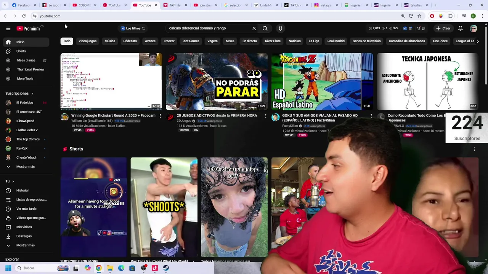Open options menu for 20 JUEGOS ADICTIVOS video
This screenshot has width=488, height=274.
pos(266,116)
